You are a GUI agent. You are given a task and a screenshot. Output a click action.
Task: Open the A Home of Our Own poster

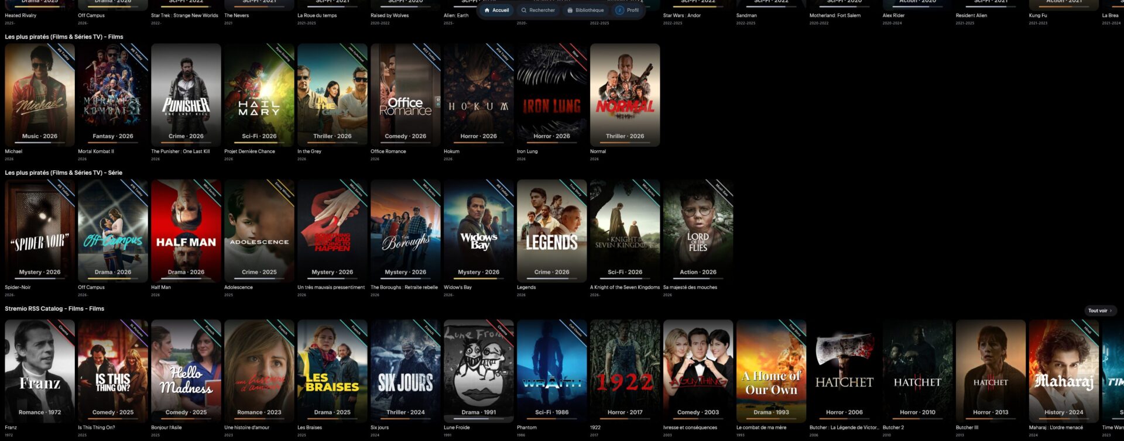point(772,371)
